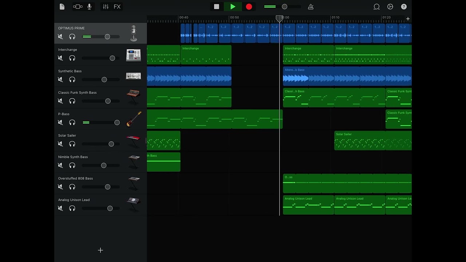Adjust OPTIMUS PRIME track volume slider
The height and width of the screenshot is (262, 466).
click(107, 37)
